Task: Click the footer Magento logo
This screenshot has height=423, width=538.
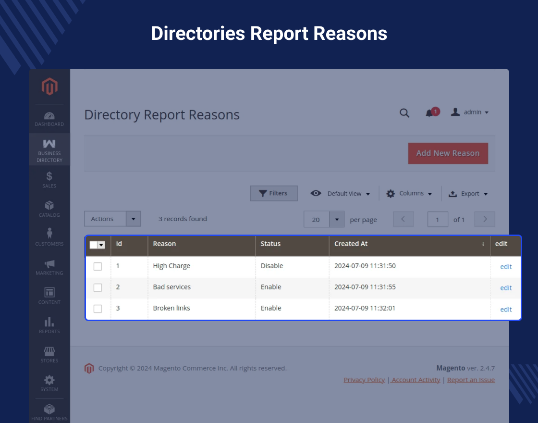Action: pos(89,368)
